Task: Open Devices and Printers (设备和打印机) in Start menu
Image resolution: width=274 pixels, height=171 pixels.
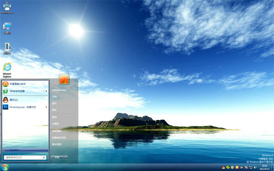Action: point(59,138)
